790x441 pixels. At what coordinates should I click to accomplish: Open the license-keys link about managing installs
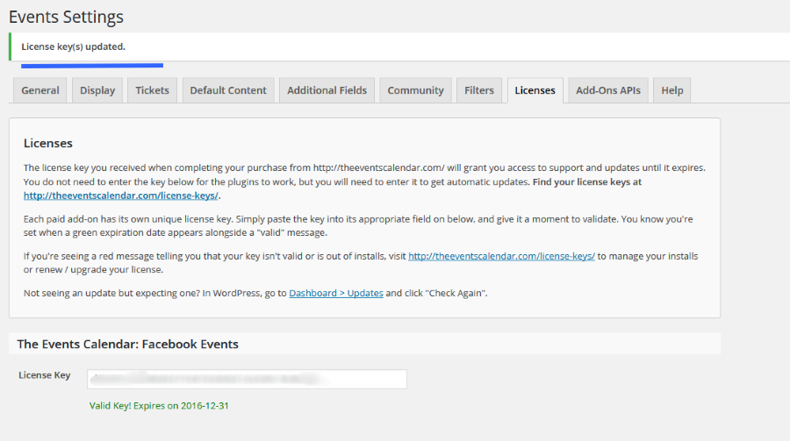tap(501, 256)
